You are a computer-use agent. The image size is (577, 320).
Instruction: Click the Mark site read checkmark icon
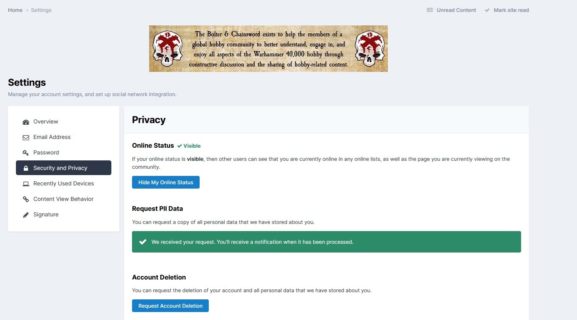[x=487, y=10]
